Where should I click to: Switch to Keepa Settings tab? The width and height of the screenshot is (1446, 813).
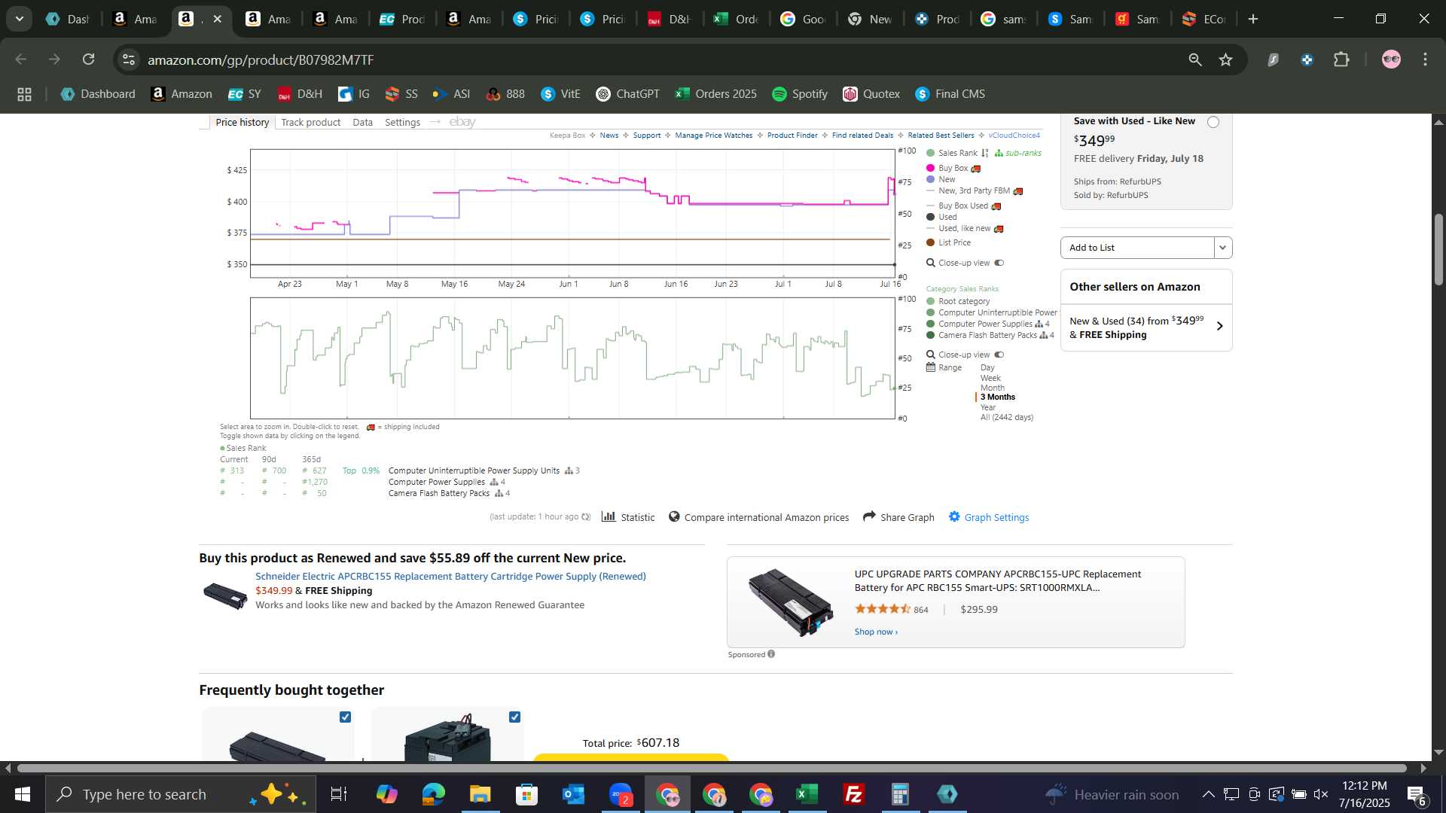coord(402,122)
